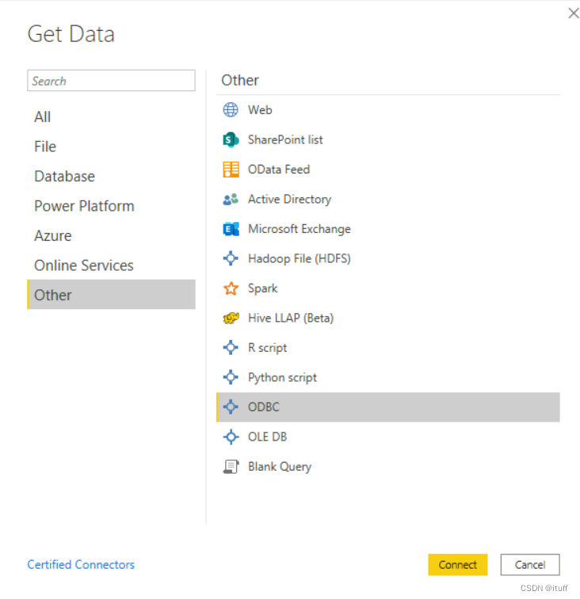Choose the ODBC label

coord(264,407)
